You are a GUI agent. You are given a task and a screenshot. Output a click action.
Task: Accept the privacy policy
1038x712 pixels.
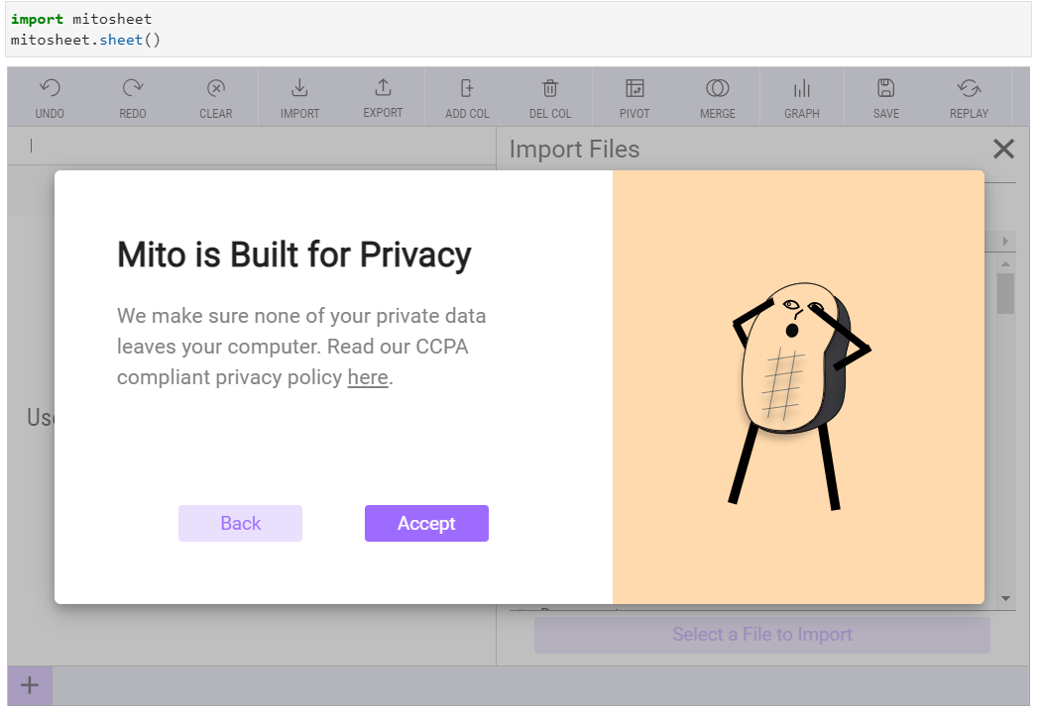click(426, 524)
